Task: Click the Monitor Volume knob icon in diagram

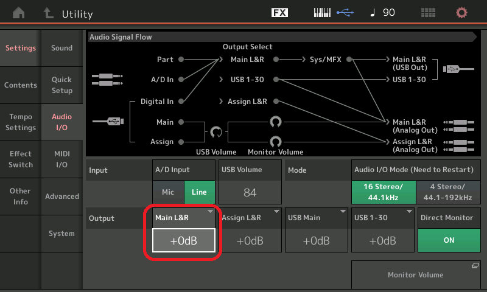Action: (276, 141)
